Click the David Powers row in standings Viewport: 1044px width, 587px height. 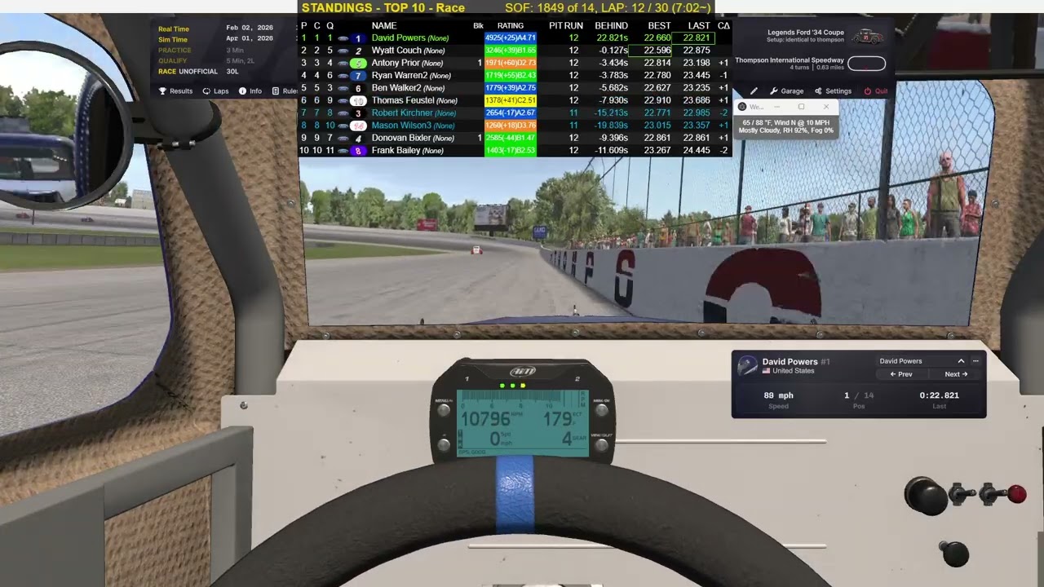515,38
